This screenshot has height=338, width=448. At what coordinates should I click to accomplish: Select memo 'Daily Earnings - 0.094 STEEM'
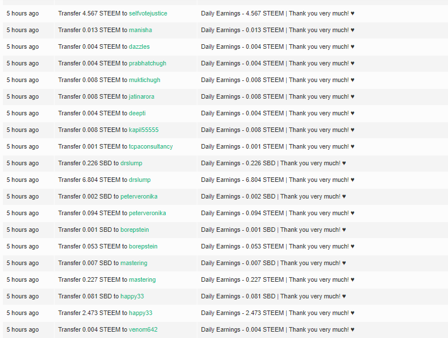242,213
